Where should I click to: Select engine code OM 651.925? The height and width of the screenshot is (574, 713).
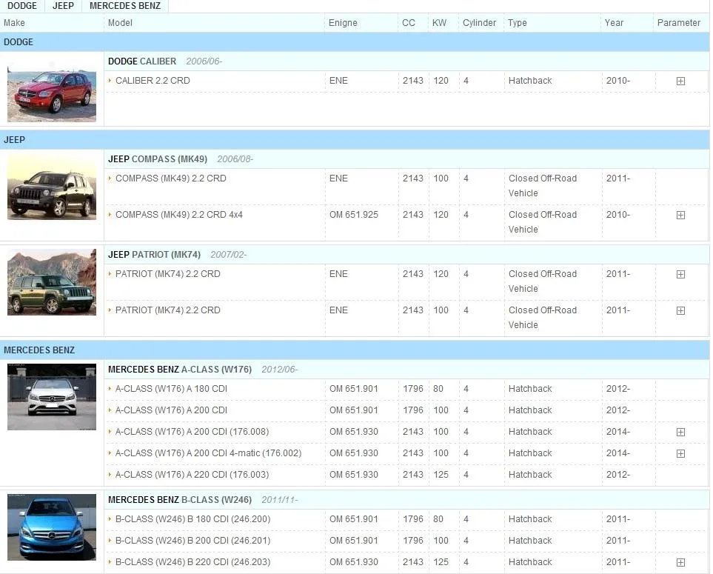click(x=354, y=215)
